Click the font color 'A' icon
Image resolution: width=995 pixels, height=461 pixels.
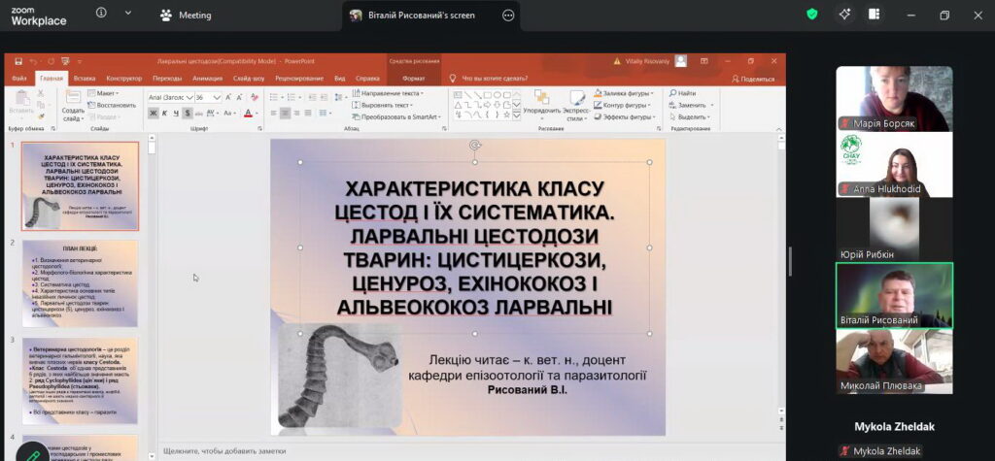(x=248, y=113)
